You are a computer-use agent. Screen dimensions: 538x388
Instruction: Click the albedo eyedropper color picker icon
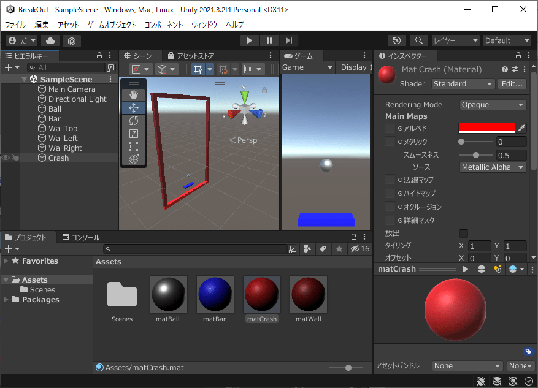click(x=521, y=128)
